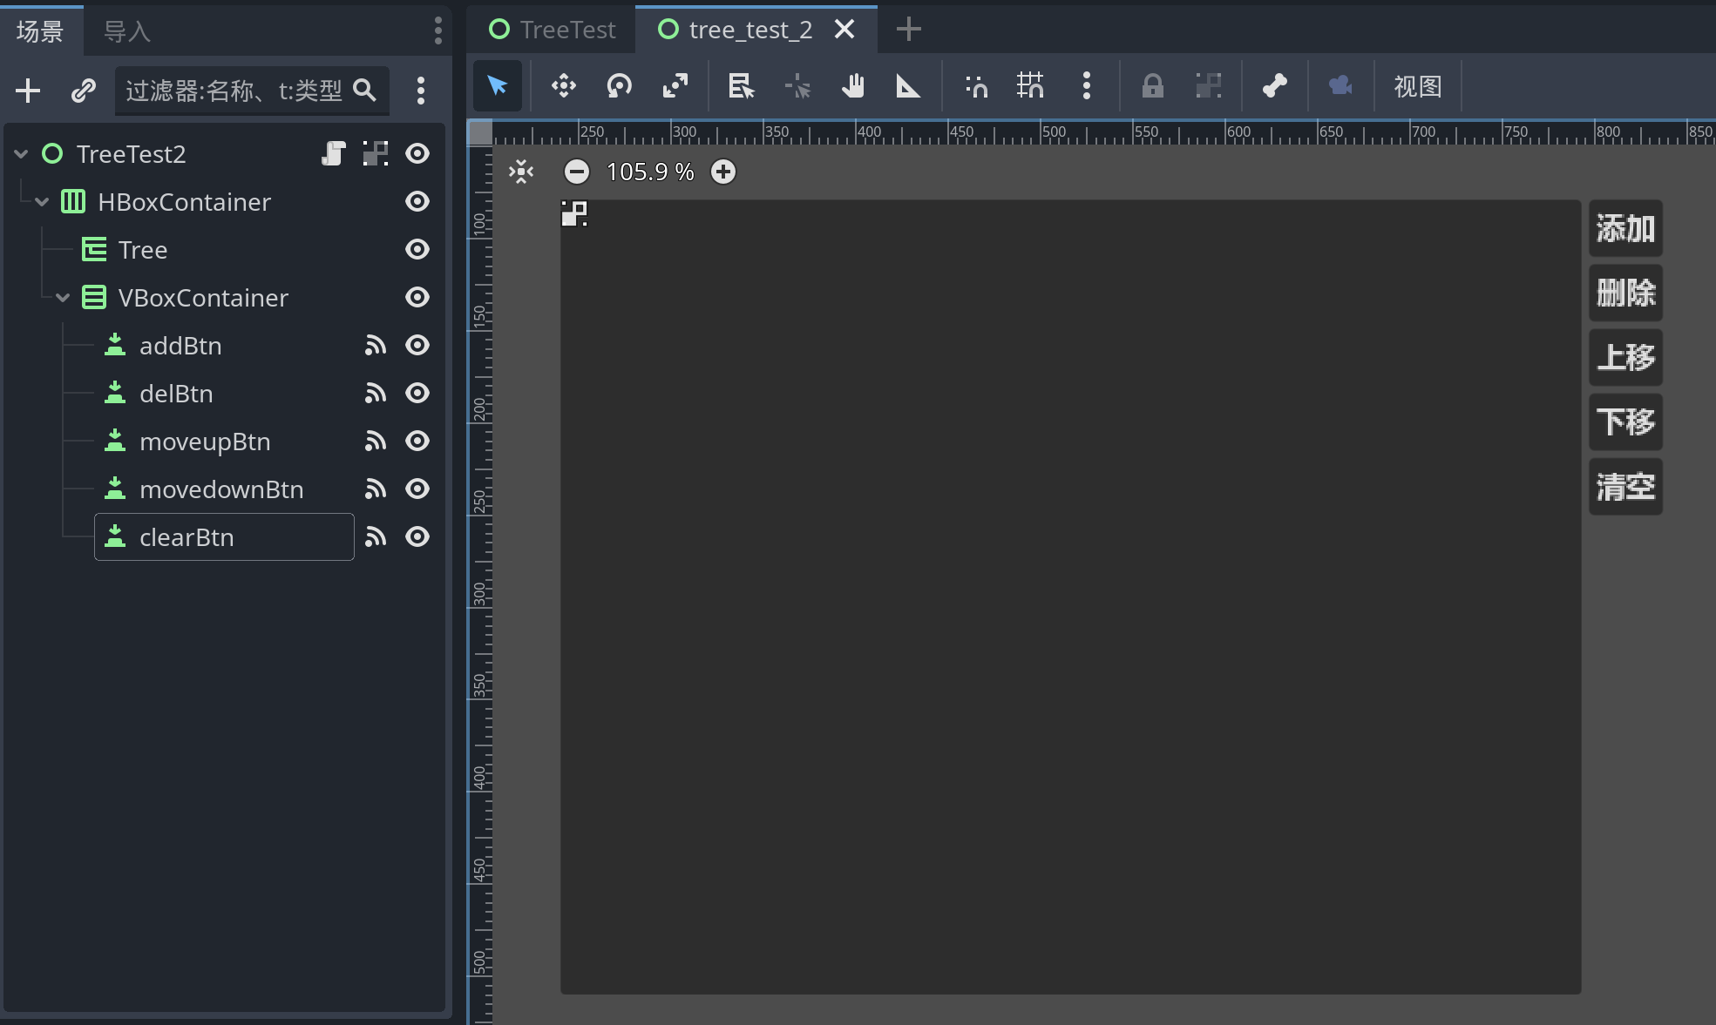Viewport: 1716px width, 1025px height.
Task: Show signals connected to addBtn
Action: click(x=376, y=346)
